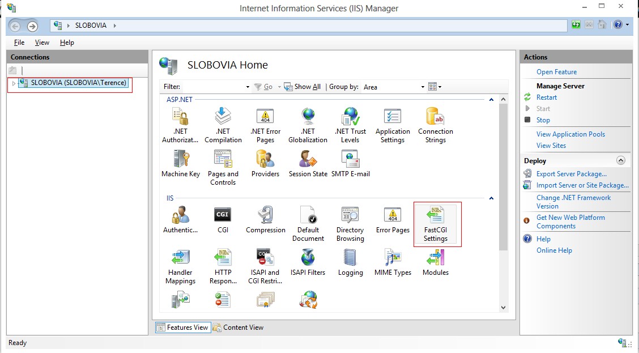Open the .NET Globalization icon
Viewport: 639px width, 353px height.
pos(308,126)
